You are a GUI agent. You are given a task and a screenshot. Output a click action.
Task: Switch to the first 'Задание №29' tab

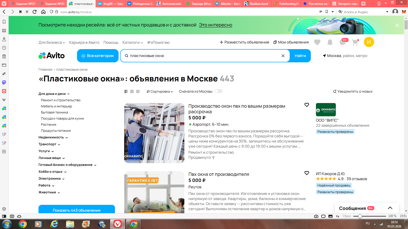tap(23, 4)
